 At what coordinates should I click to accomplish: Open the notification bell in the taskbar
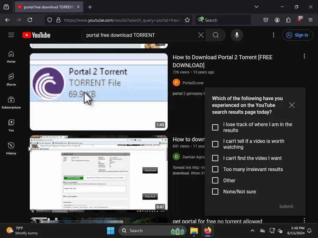click(310, 231)
